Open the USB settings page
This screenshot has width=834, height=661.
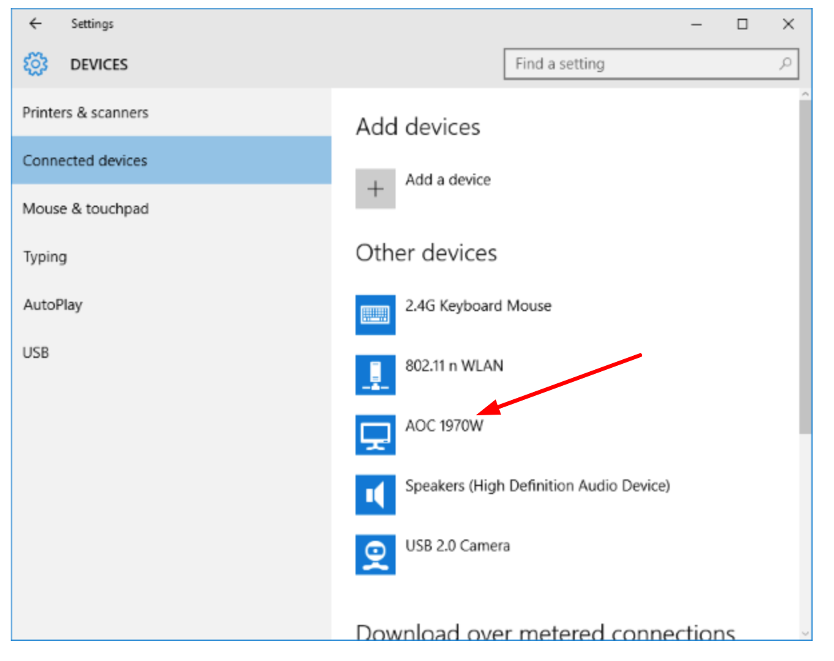36,353
